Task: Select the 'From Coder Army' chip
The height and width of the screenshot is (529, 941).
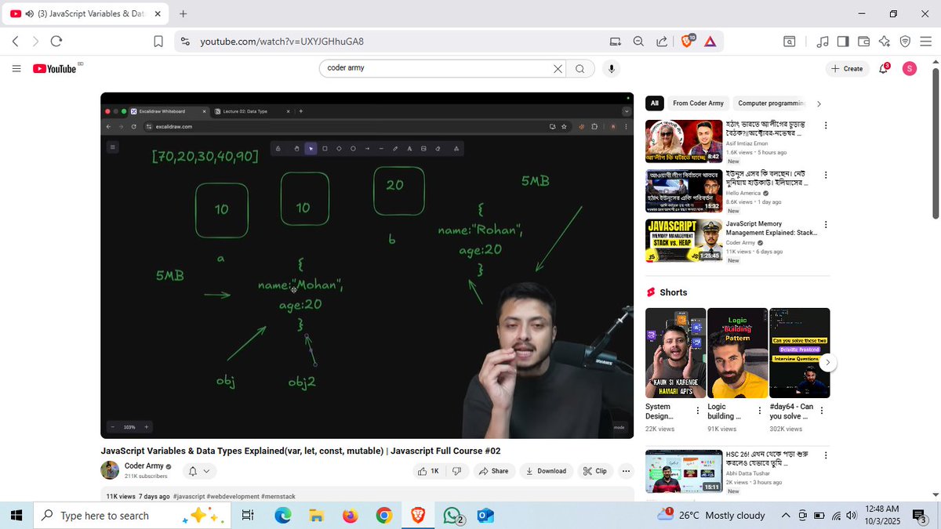Action: (698, 103)
